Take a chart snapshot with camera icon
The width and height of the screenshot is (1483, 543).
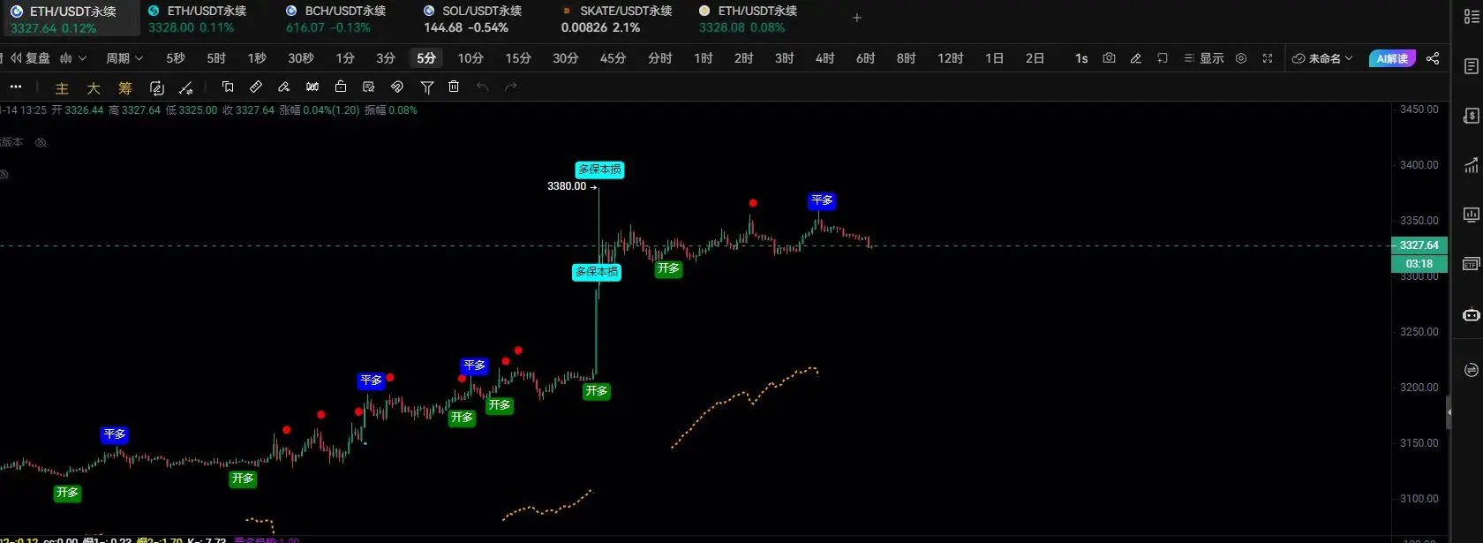coord(1110,58)
